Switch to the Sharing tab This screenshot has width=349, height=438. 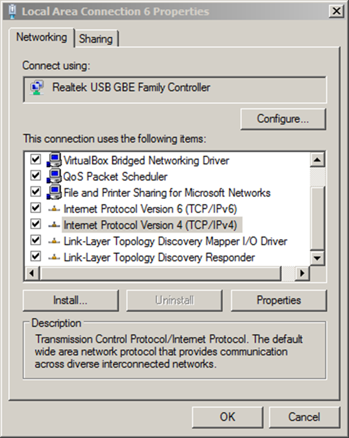click(96, 39)
